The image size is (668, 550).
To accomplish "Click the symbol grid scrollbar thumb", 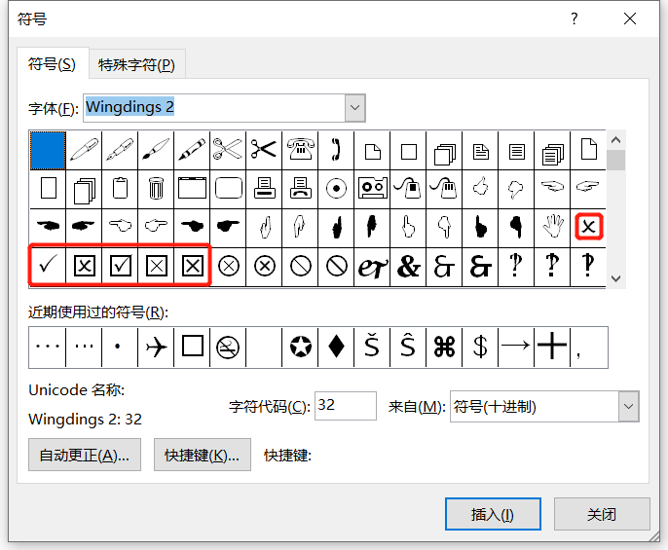I will pyautogui.click(x=615, y=161).
